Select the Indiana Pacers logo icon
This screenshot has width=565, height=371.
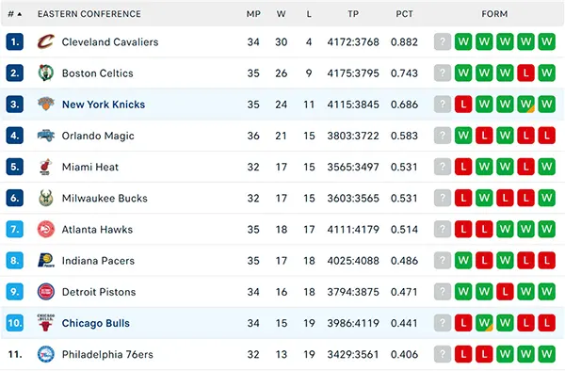pyautogui.click(x=46, y=261)
